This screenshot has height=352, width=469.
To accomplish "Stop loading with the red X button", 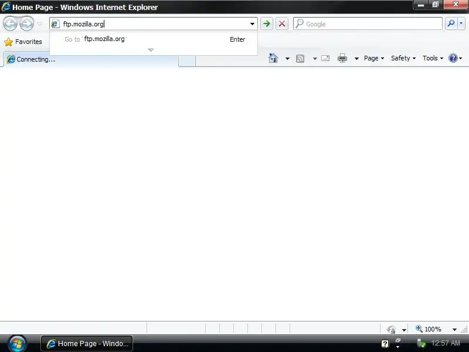I will click(282, 23).
